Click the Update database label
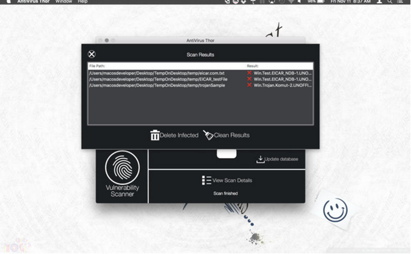The width and height of the screenshot is (411, 254). click(x=281, y=159)
